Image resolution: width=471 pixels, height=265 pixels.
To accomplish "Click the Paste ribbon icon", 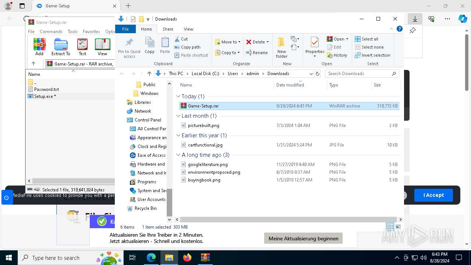I will click(165, 46).
